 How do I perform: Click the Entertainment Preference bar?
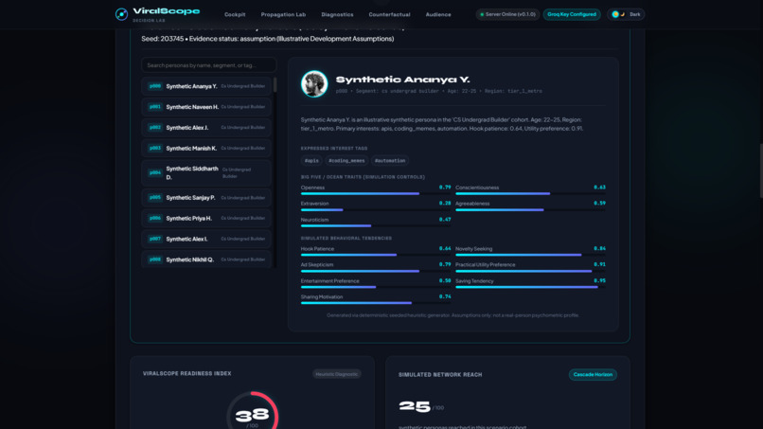(x=376, y=287)
